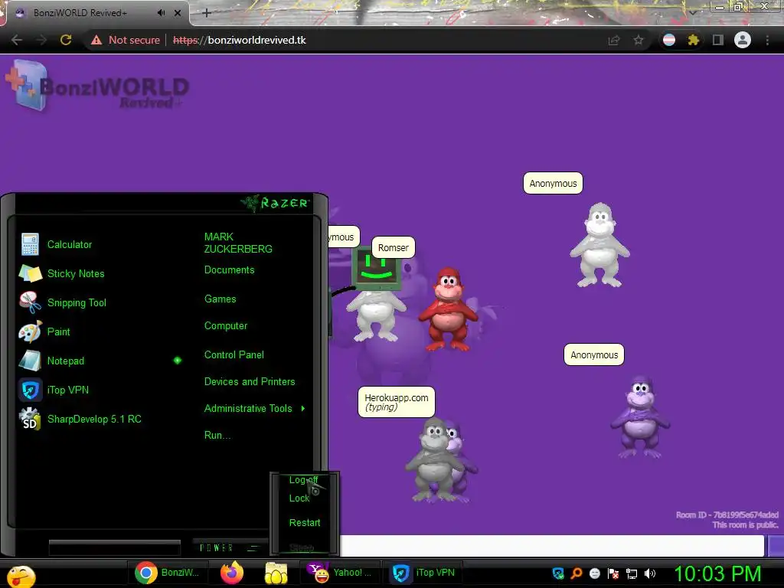The height and width of the screenshot is (588, 784).
Task: Open the Snipping Tool scissors icon
Action: pos(30,302)
